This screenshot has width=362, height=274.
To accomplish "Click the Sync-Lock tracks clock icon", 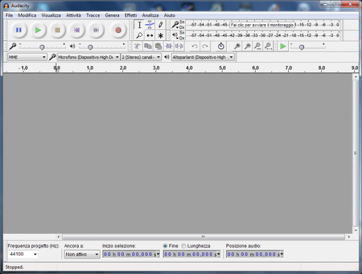I will coord(221,46).
